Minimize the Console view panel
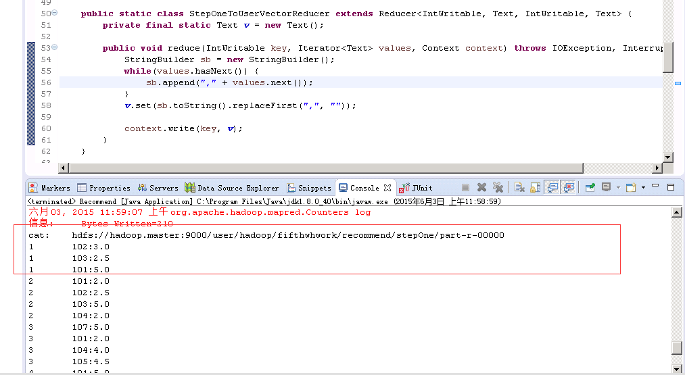 (655, 186)
